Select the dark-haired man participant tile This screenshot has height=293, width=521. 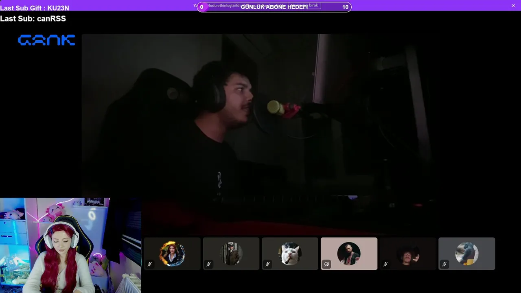[408, 254]
